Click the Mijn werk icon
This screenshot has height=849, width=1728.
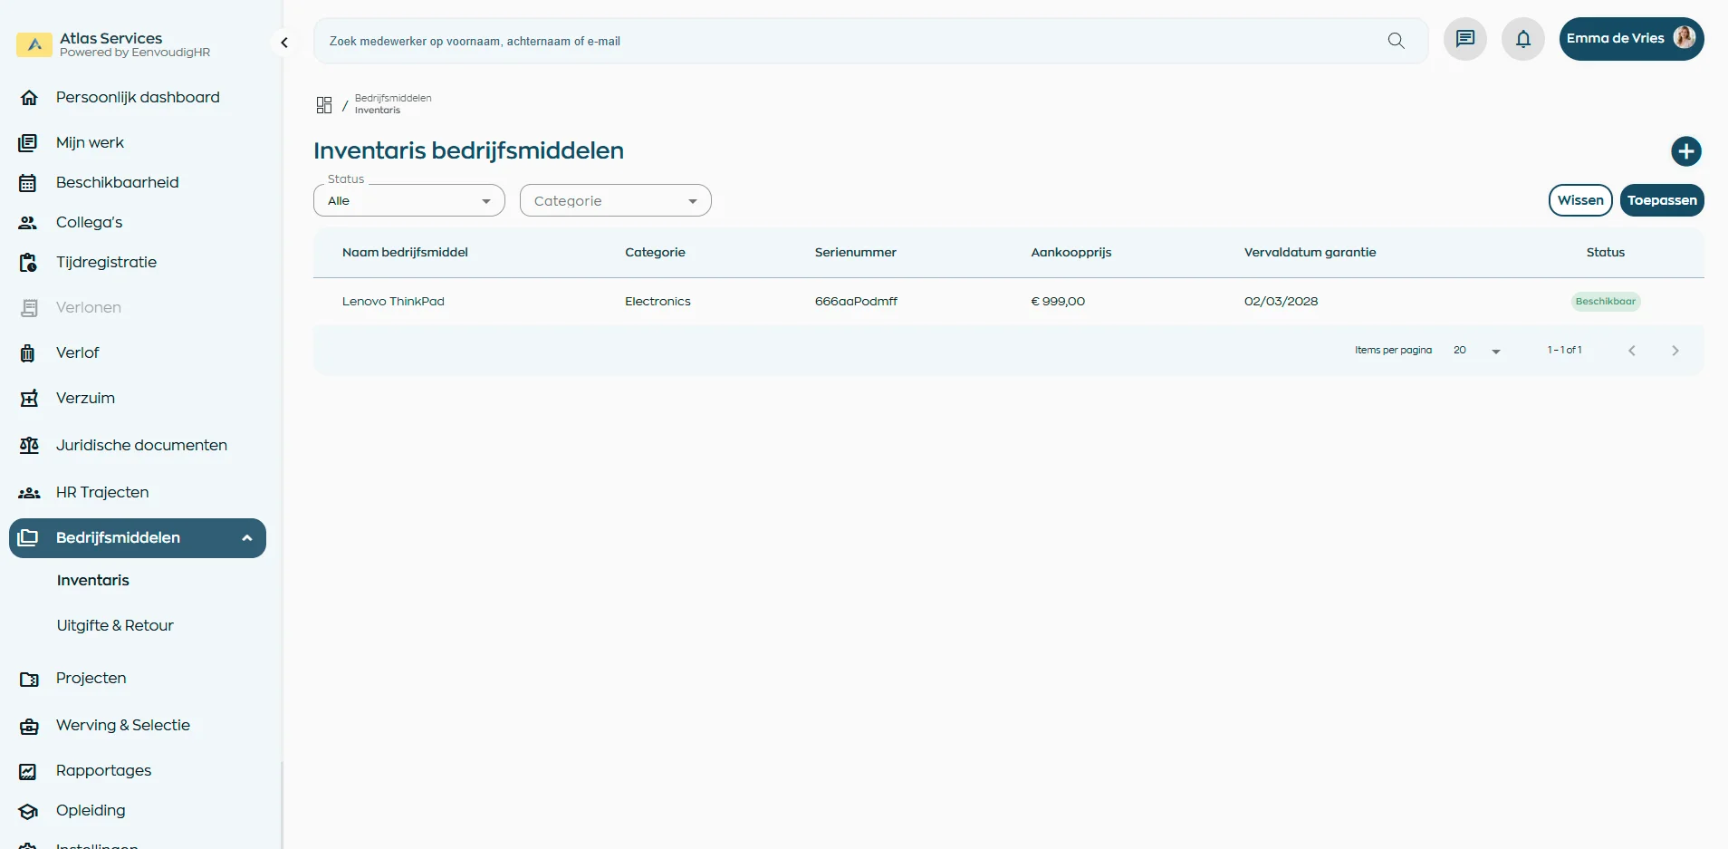pos(28,143)
